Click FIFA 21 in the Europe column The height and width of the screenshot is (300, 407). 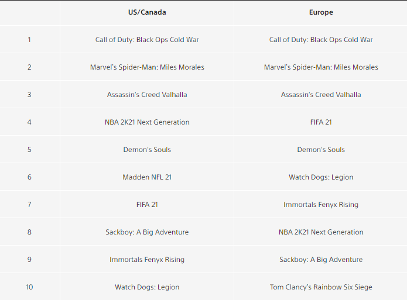tap(321, 122)
